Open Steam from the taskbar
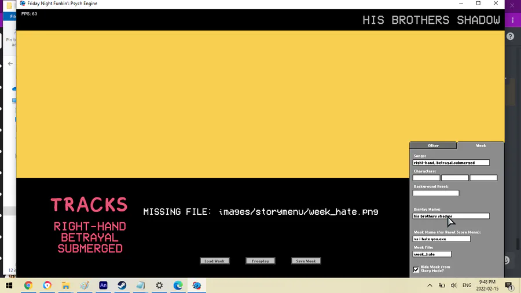Screen dimensions: 521x293 pyautogui.click(x=122, y=285)
